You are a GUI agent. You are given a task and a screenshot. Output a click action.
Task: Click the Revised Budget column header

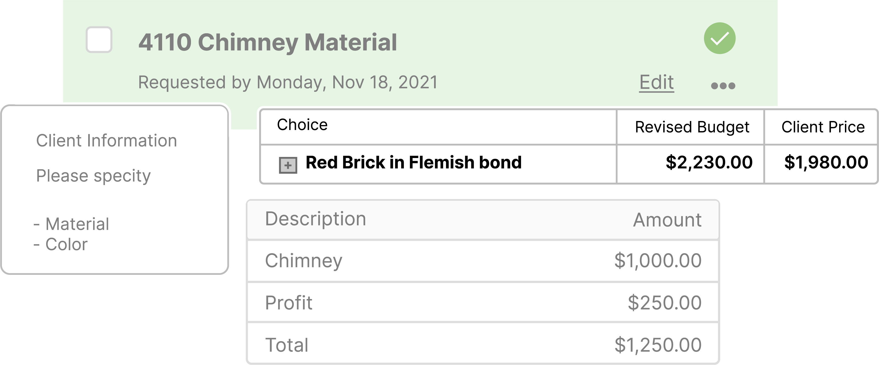click(692, 127)
